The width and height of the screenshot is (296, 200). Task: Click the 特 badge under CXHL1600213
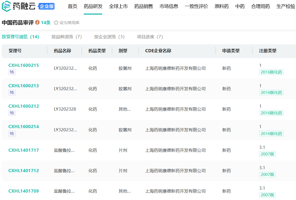[x=12, y=93]
